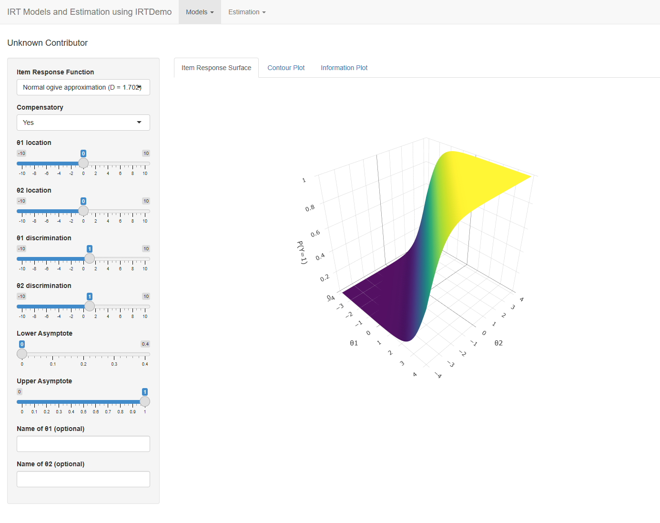Click the Lower Asymptote slider handle
660x523 pixels.
pyautogui.click(x=22, y=354)
